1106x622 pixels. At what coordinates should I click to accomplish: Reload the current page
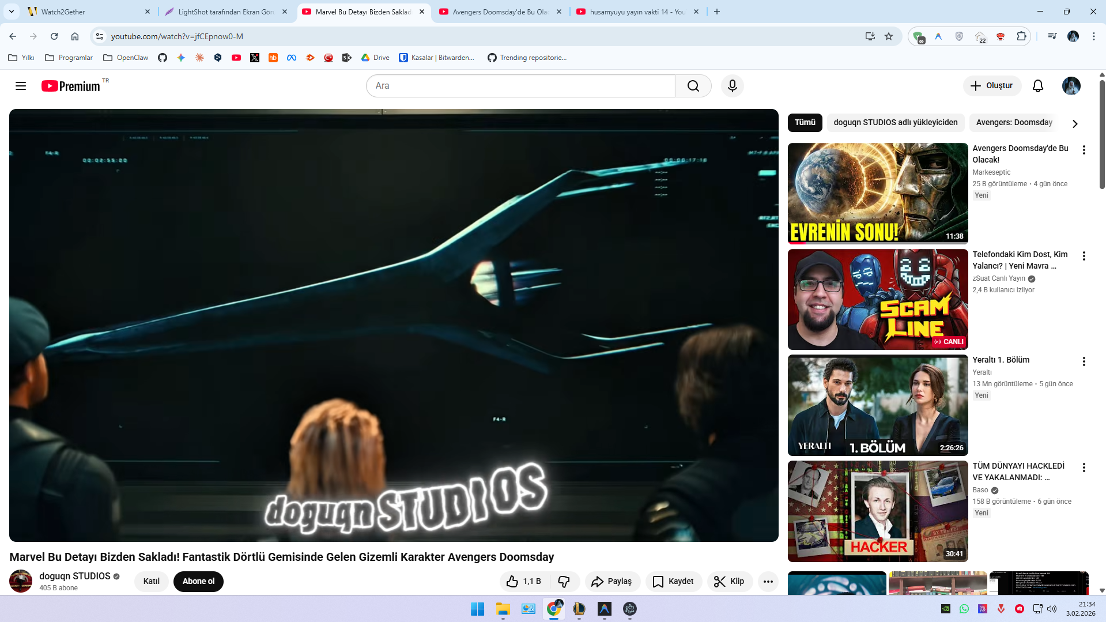[54, 36]
